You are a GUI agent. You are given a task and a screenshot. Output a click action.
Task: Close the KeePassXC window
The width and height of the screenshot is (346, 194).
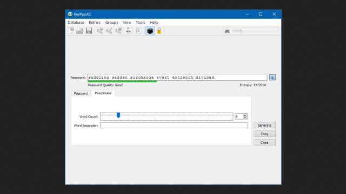click(274, 14)
